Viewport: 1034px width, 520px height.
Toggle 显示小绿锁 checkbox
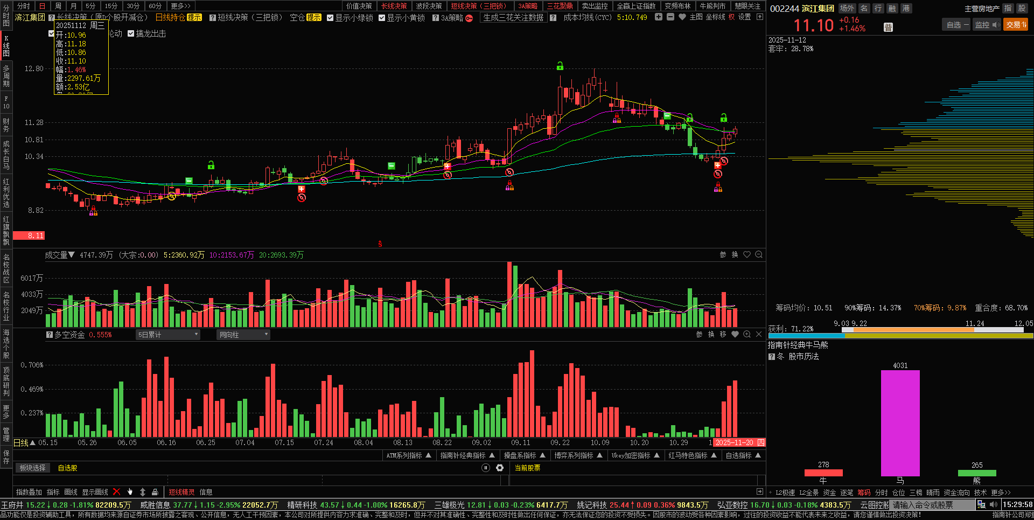[x=330, y=18]
